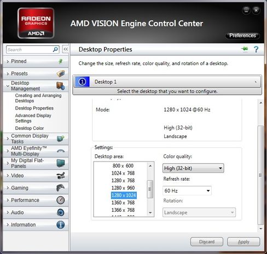Expand the Video section

point(8,176)
